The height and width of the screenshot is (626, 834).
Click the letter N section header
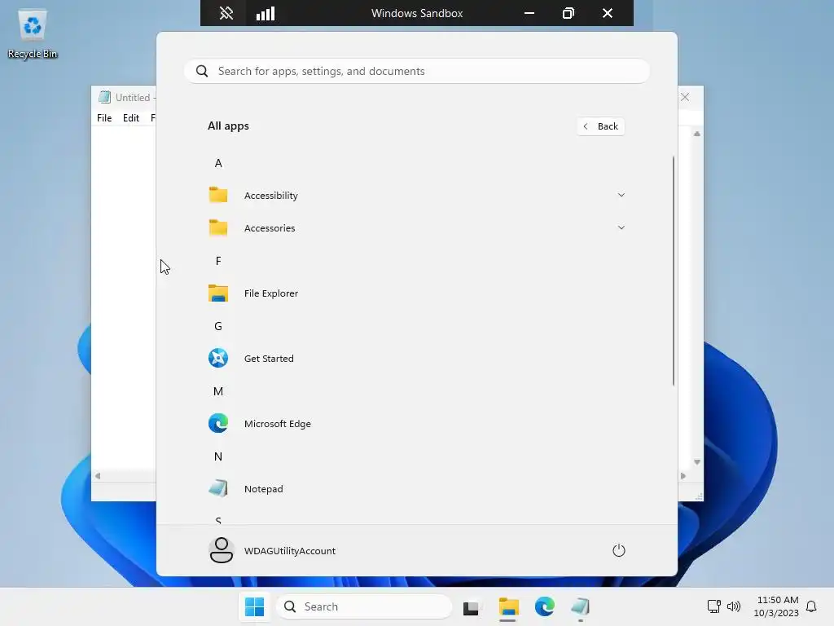pyautogui.click(x=218, y=456)
